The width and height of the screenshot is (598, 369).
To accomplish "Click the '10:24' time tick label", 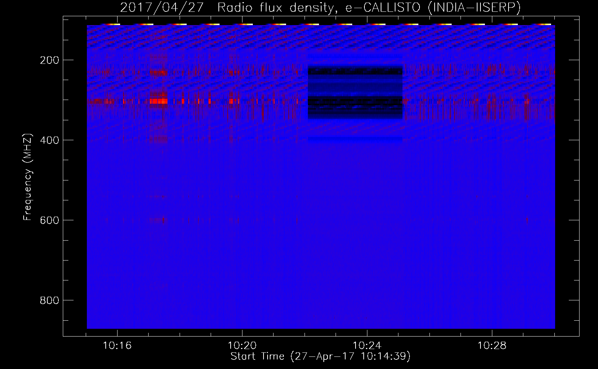I will click(367, 346).
